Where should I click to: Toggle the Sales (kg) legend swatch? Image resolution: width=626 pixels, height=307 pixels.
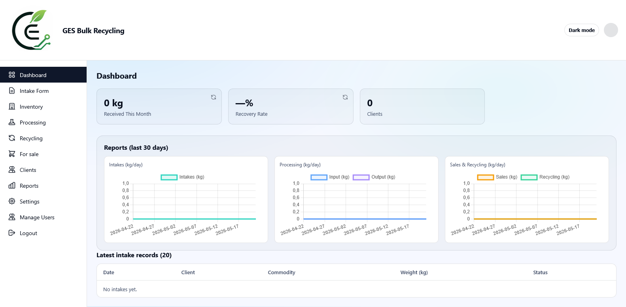[x=485, y=177]
